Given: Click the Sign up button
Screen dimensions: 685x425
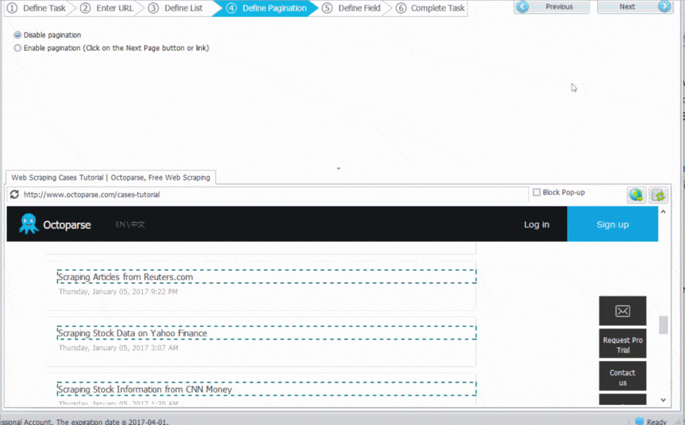Looking at the screenshot, I should [613, 224].
